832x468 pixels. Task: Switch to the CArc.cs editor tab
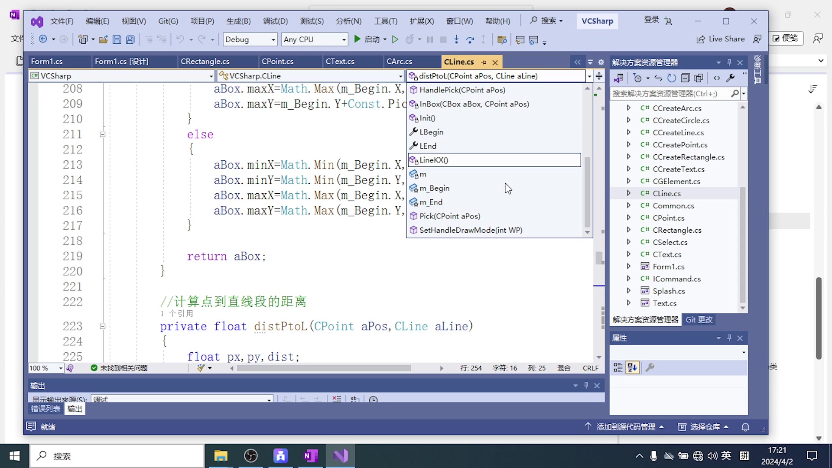pos(399,62)
